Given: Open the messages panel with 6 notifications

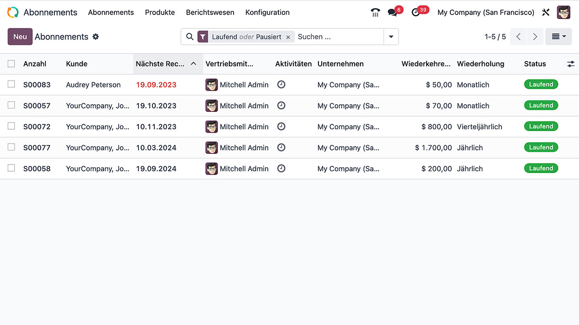Looking at the screenshot, I should point(392,12).
